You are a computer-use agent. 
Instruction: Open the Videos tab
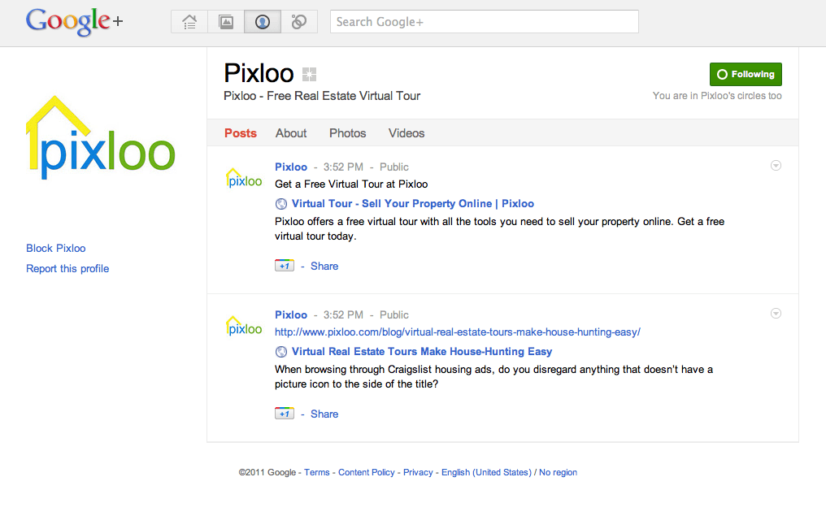[406, 133]
